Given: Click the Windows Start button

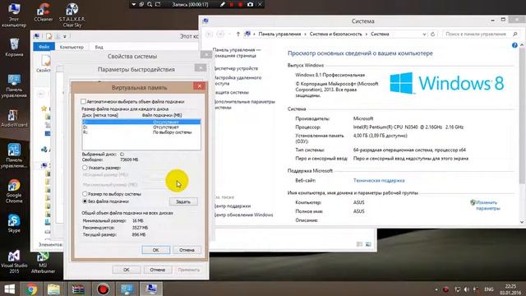Looking at the screenshot, I should (9, 289).
